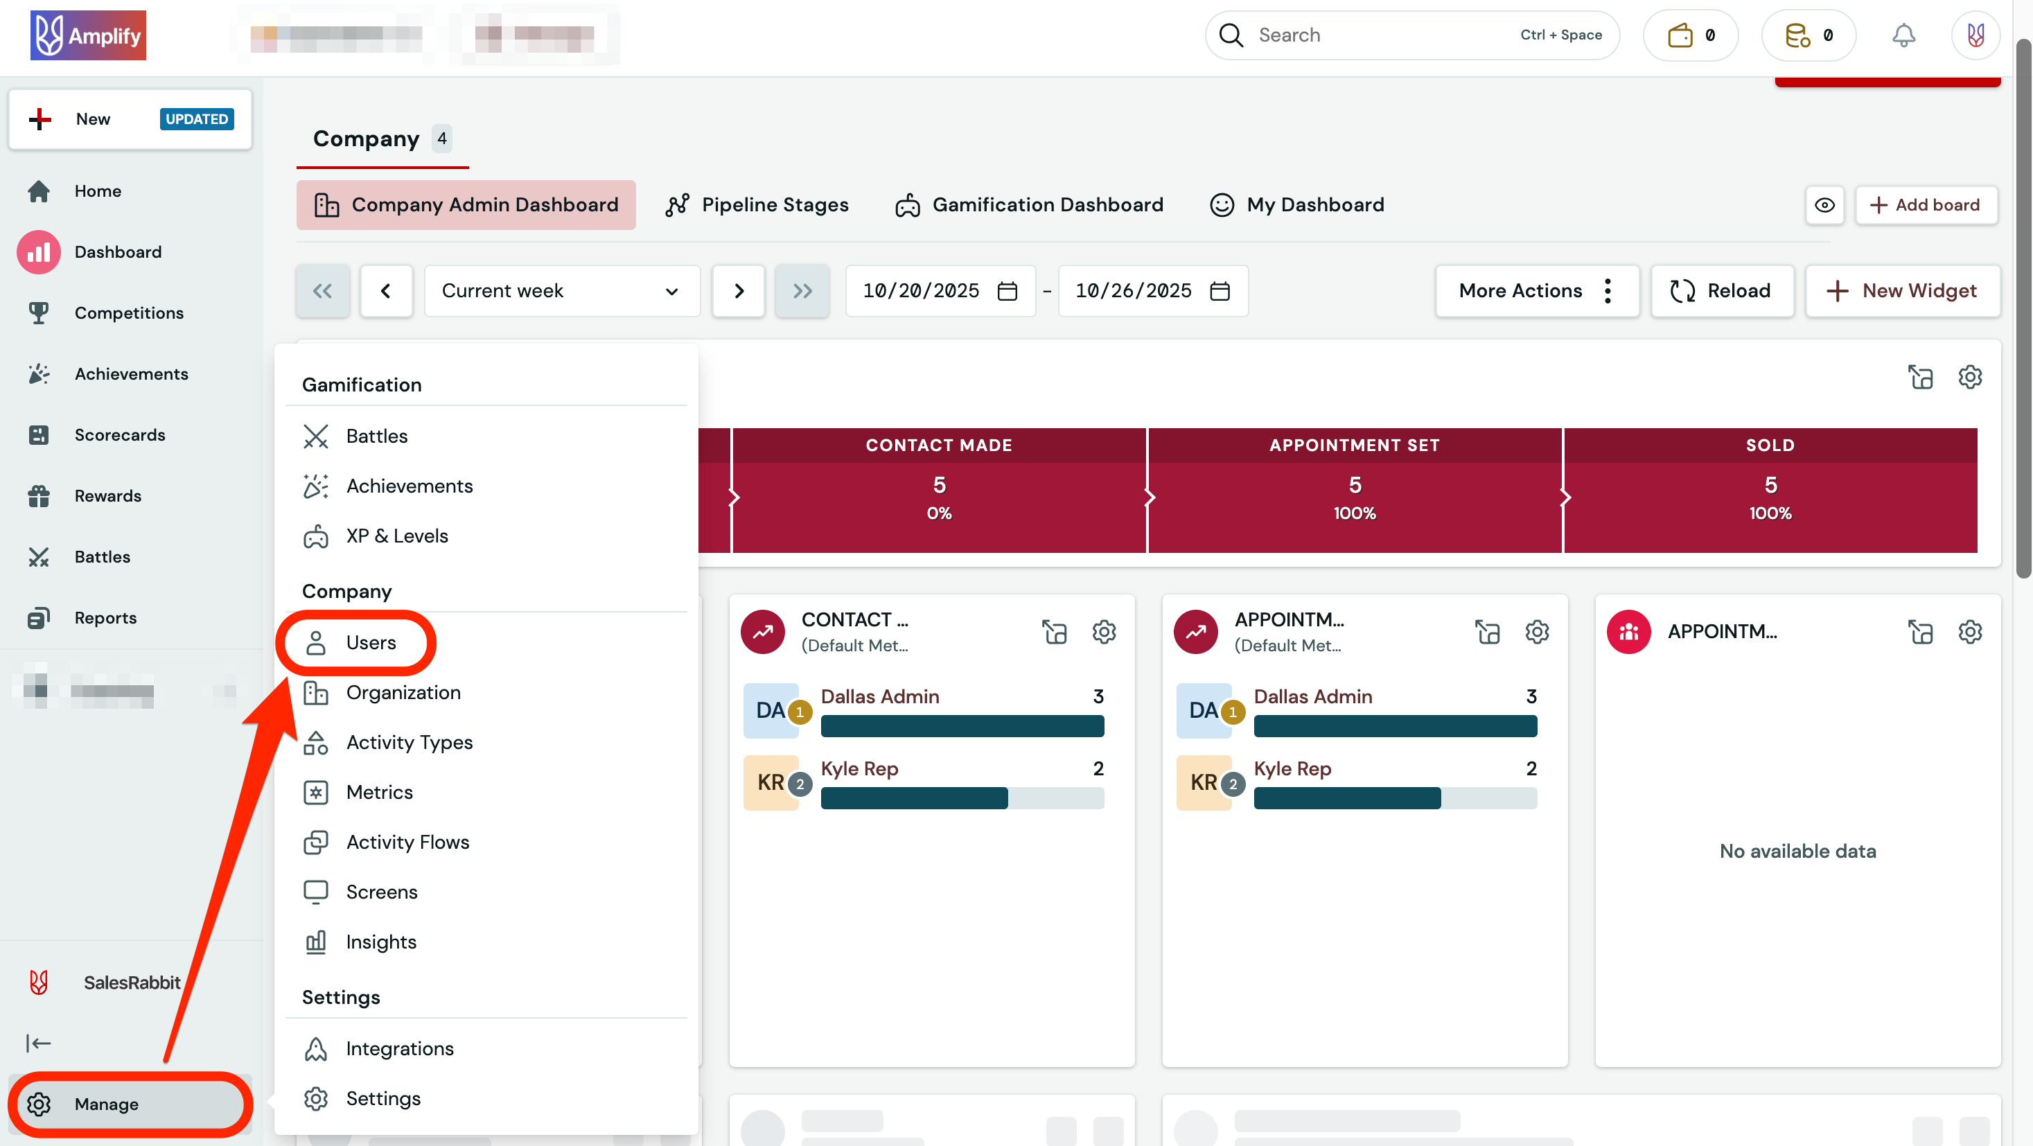Open settings gear on the Contact Made widget
This screenshot has width=2033, height=1146.
coord(1103,631)
